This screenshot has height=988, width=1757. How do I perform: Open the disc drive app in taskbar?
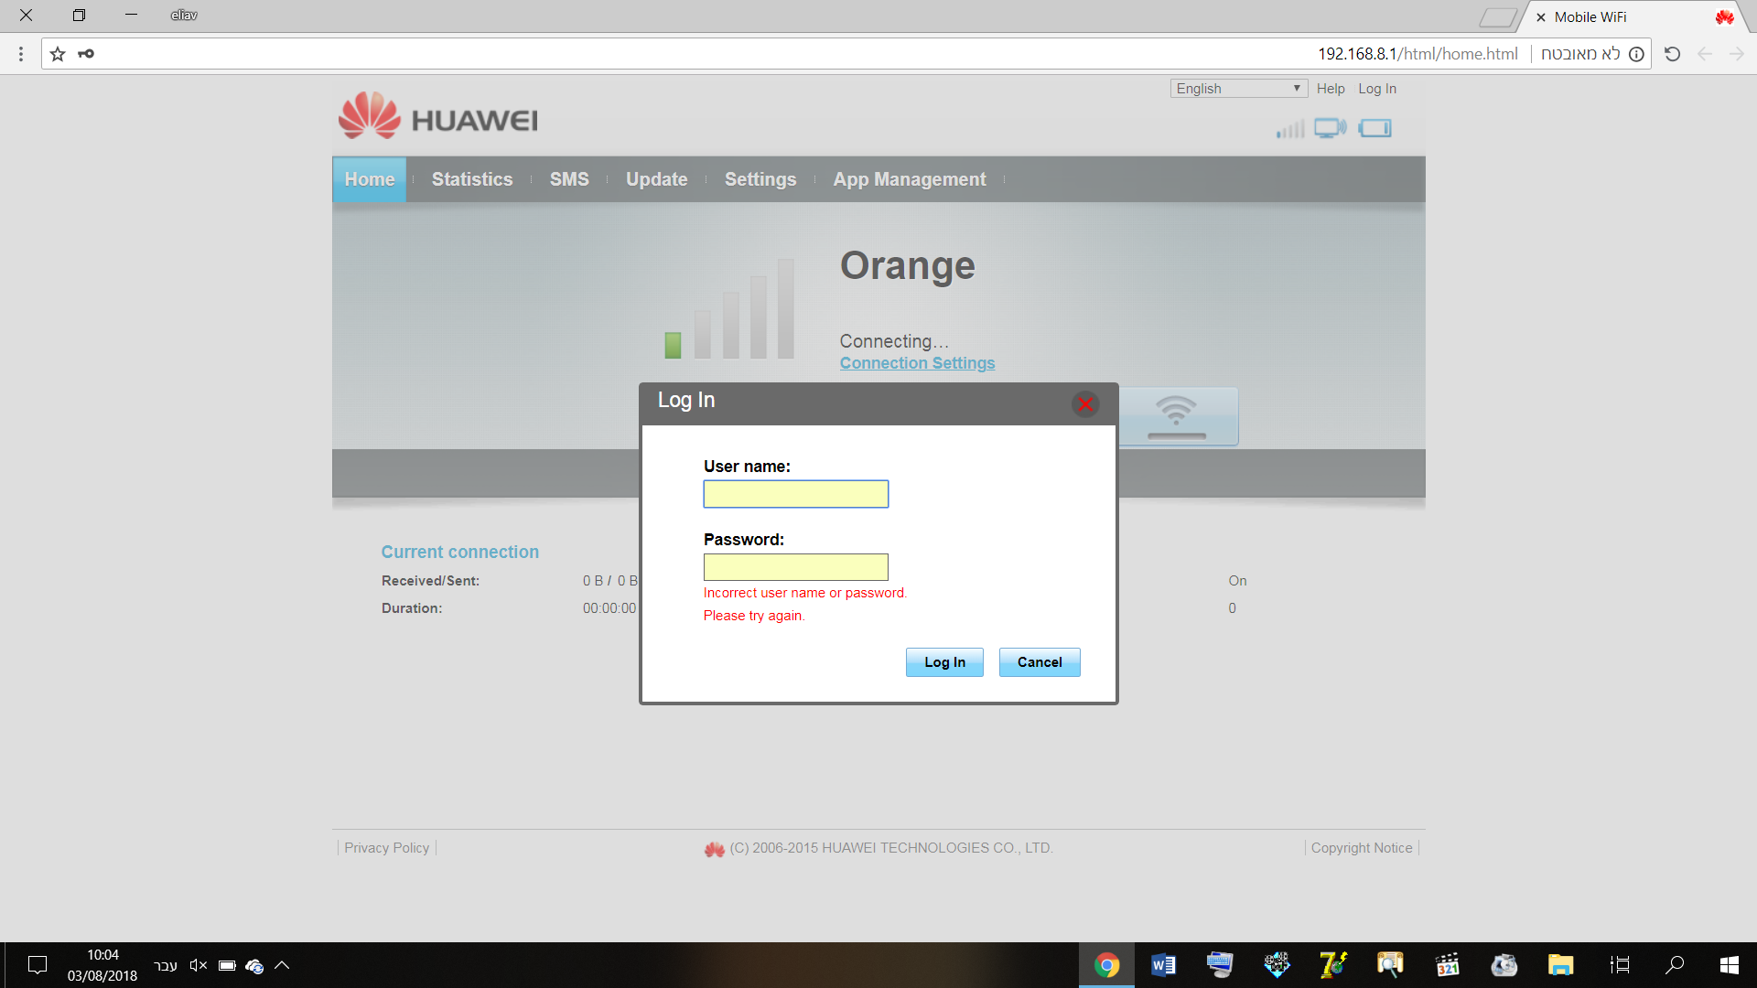(x=1504, y=965)
